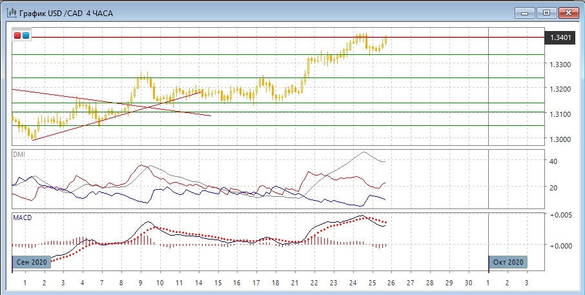Click the current price label 1.3401
Image resolution: width=585 pixels, height=295 pixels.
coord(559,38)
